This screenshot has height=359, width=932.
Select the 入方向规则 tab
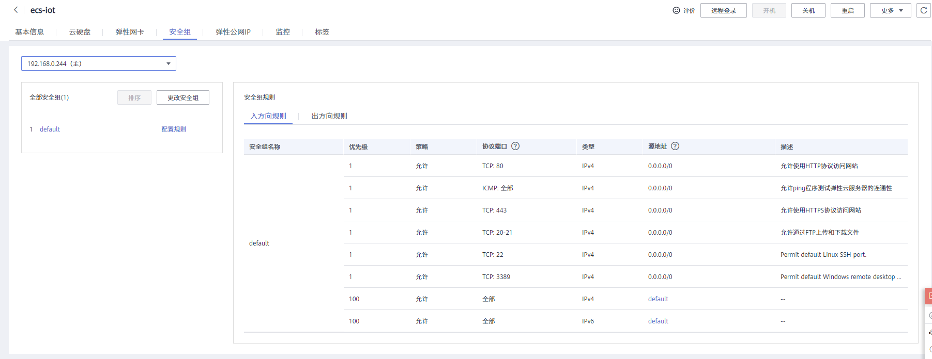(x=268, y=116)
